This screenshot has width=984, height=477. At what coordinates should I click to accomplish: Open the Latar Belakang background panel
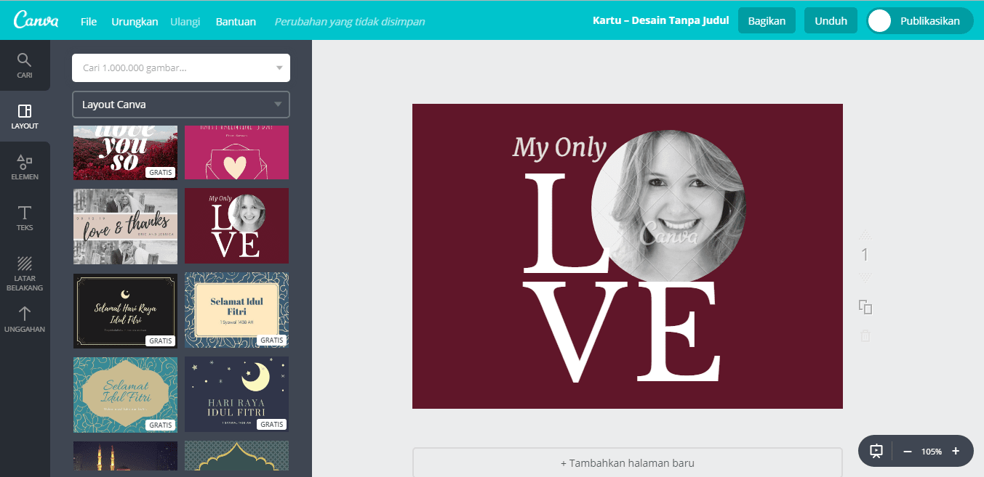pyautogui.click(x=25, y=273)
